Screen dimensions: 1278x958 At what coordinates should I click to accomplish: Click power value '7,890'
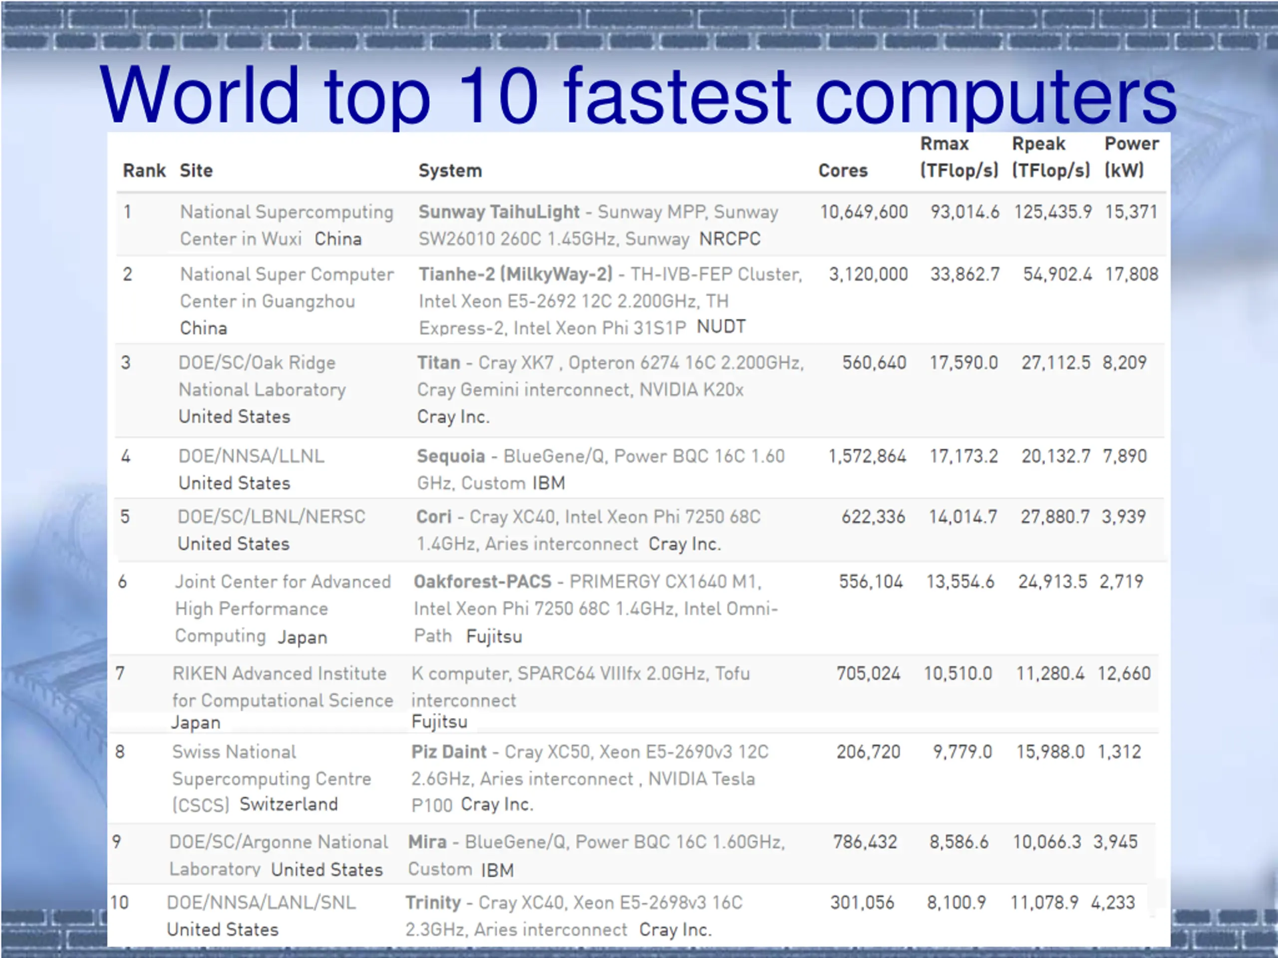(x=1125, y=456)
